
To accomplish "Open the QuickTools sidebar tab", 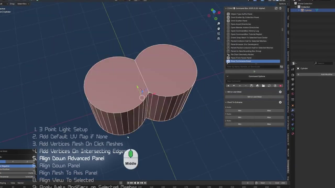I will click(288, 56).
